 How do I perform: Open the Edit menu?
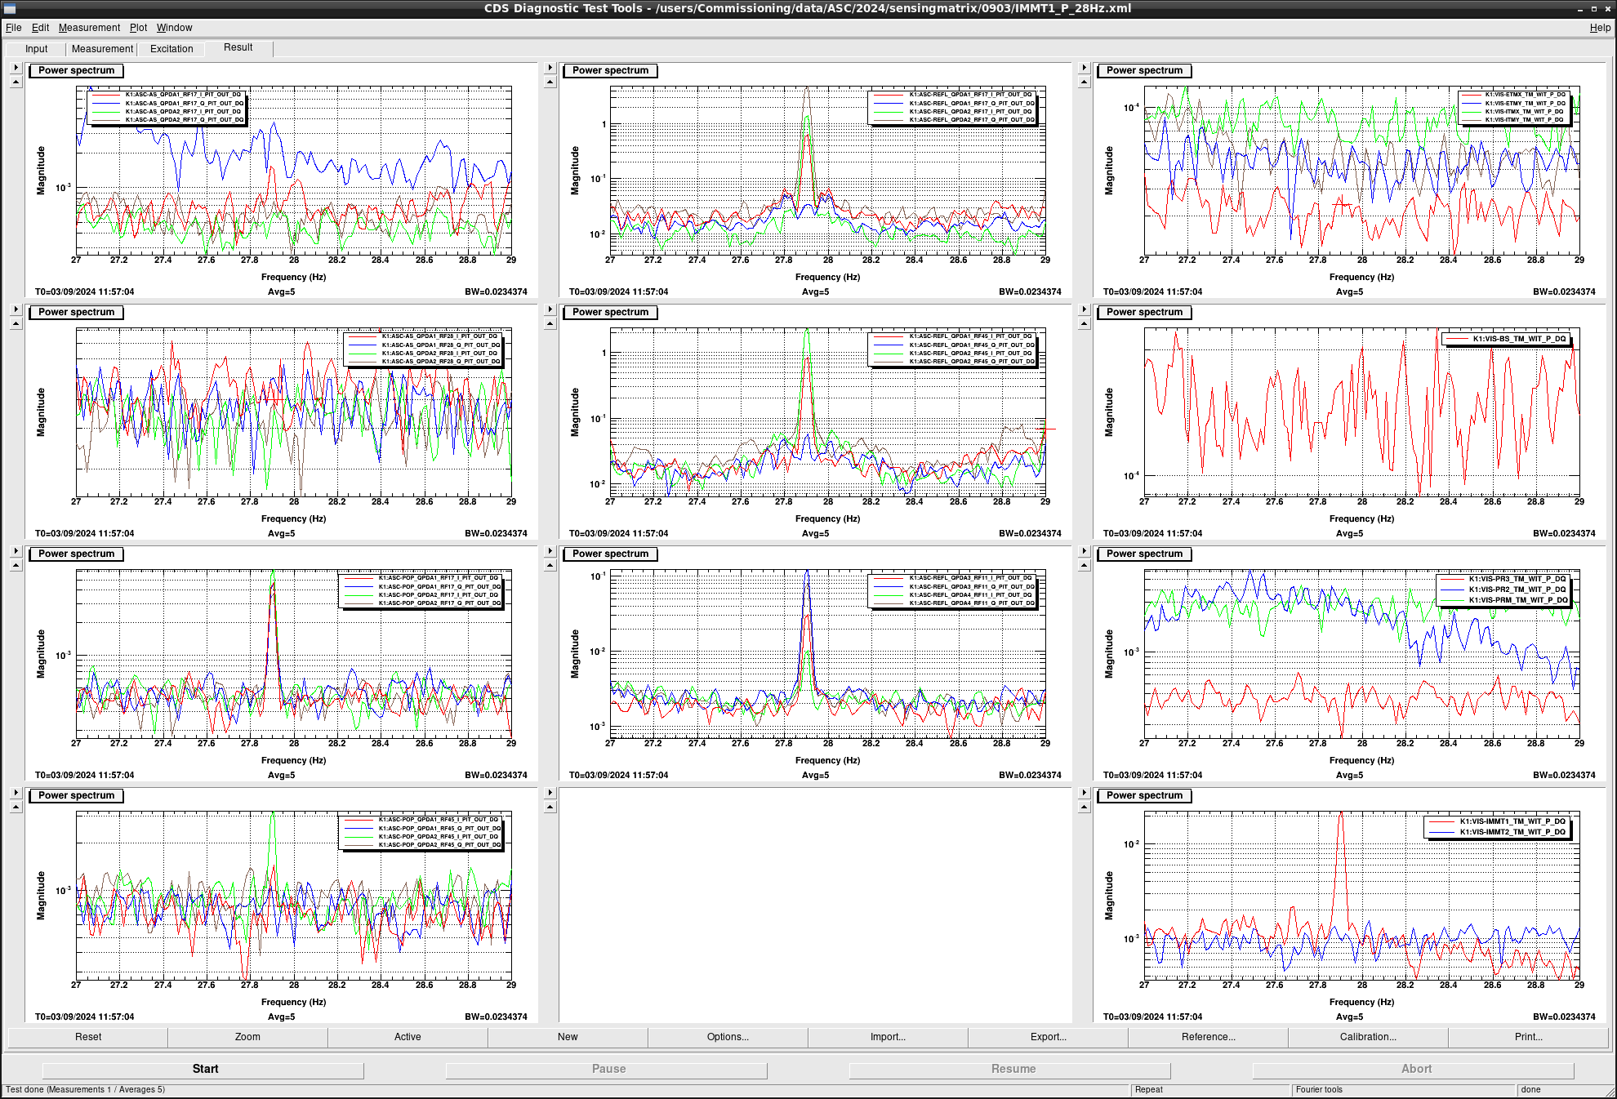coord(40,28)
